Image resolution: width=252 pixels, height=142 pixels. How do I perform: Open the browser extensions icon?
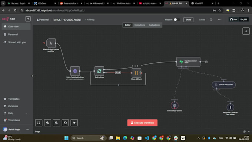(x=234, y=10)
